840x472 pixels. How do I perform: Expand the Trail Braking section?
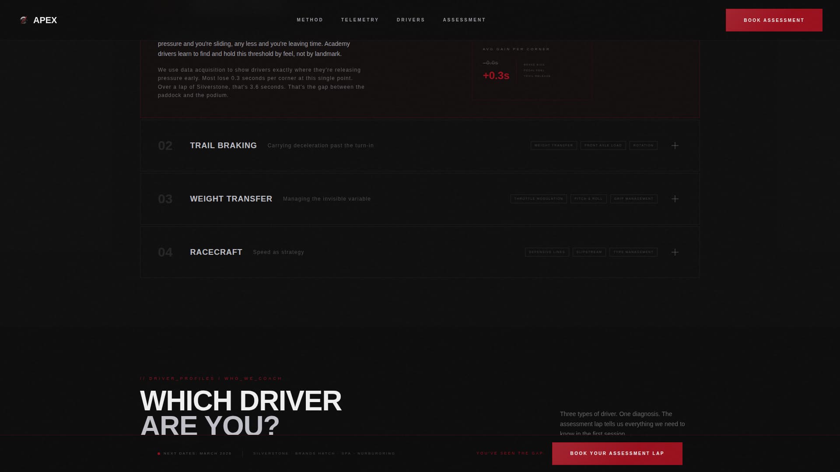tap(675, 146)
